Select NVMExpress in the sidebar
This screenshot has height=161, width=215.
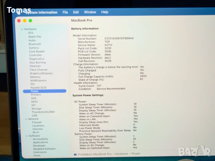point(38,80)
